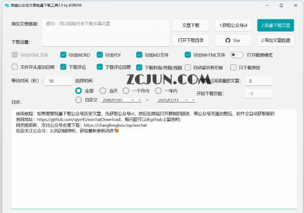Turn on the 打开暗黑模式 switch
This screenshot has height=213, width=304.
237,55
